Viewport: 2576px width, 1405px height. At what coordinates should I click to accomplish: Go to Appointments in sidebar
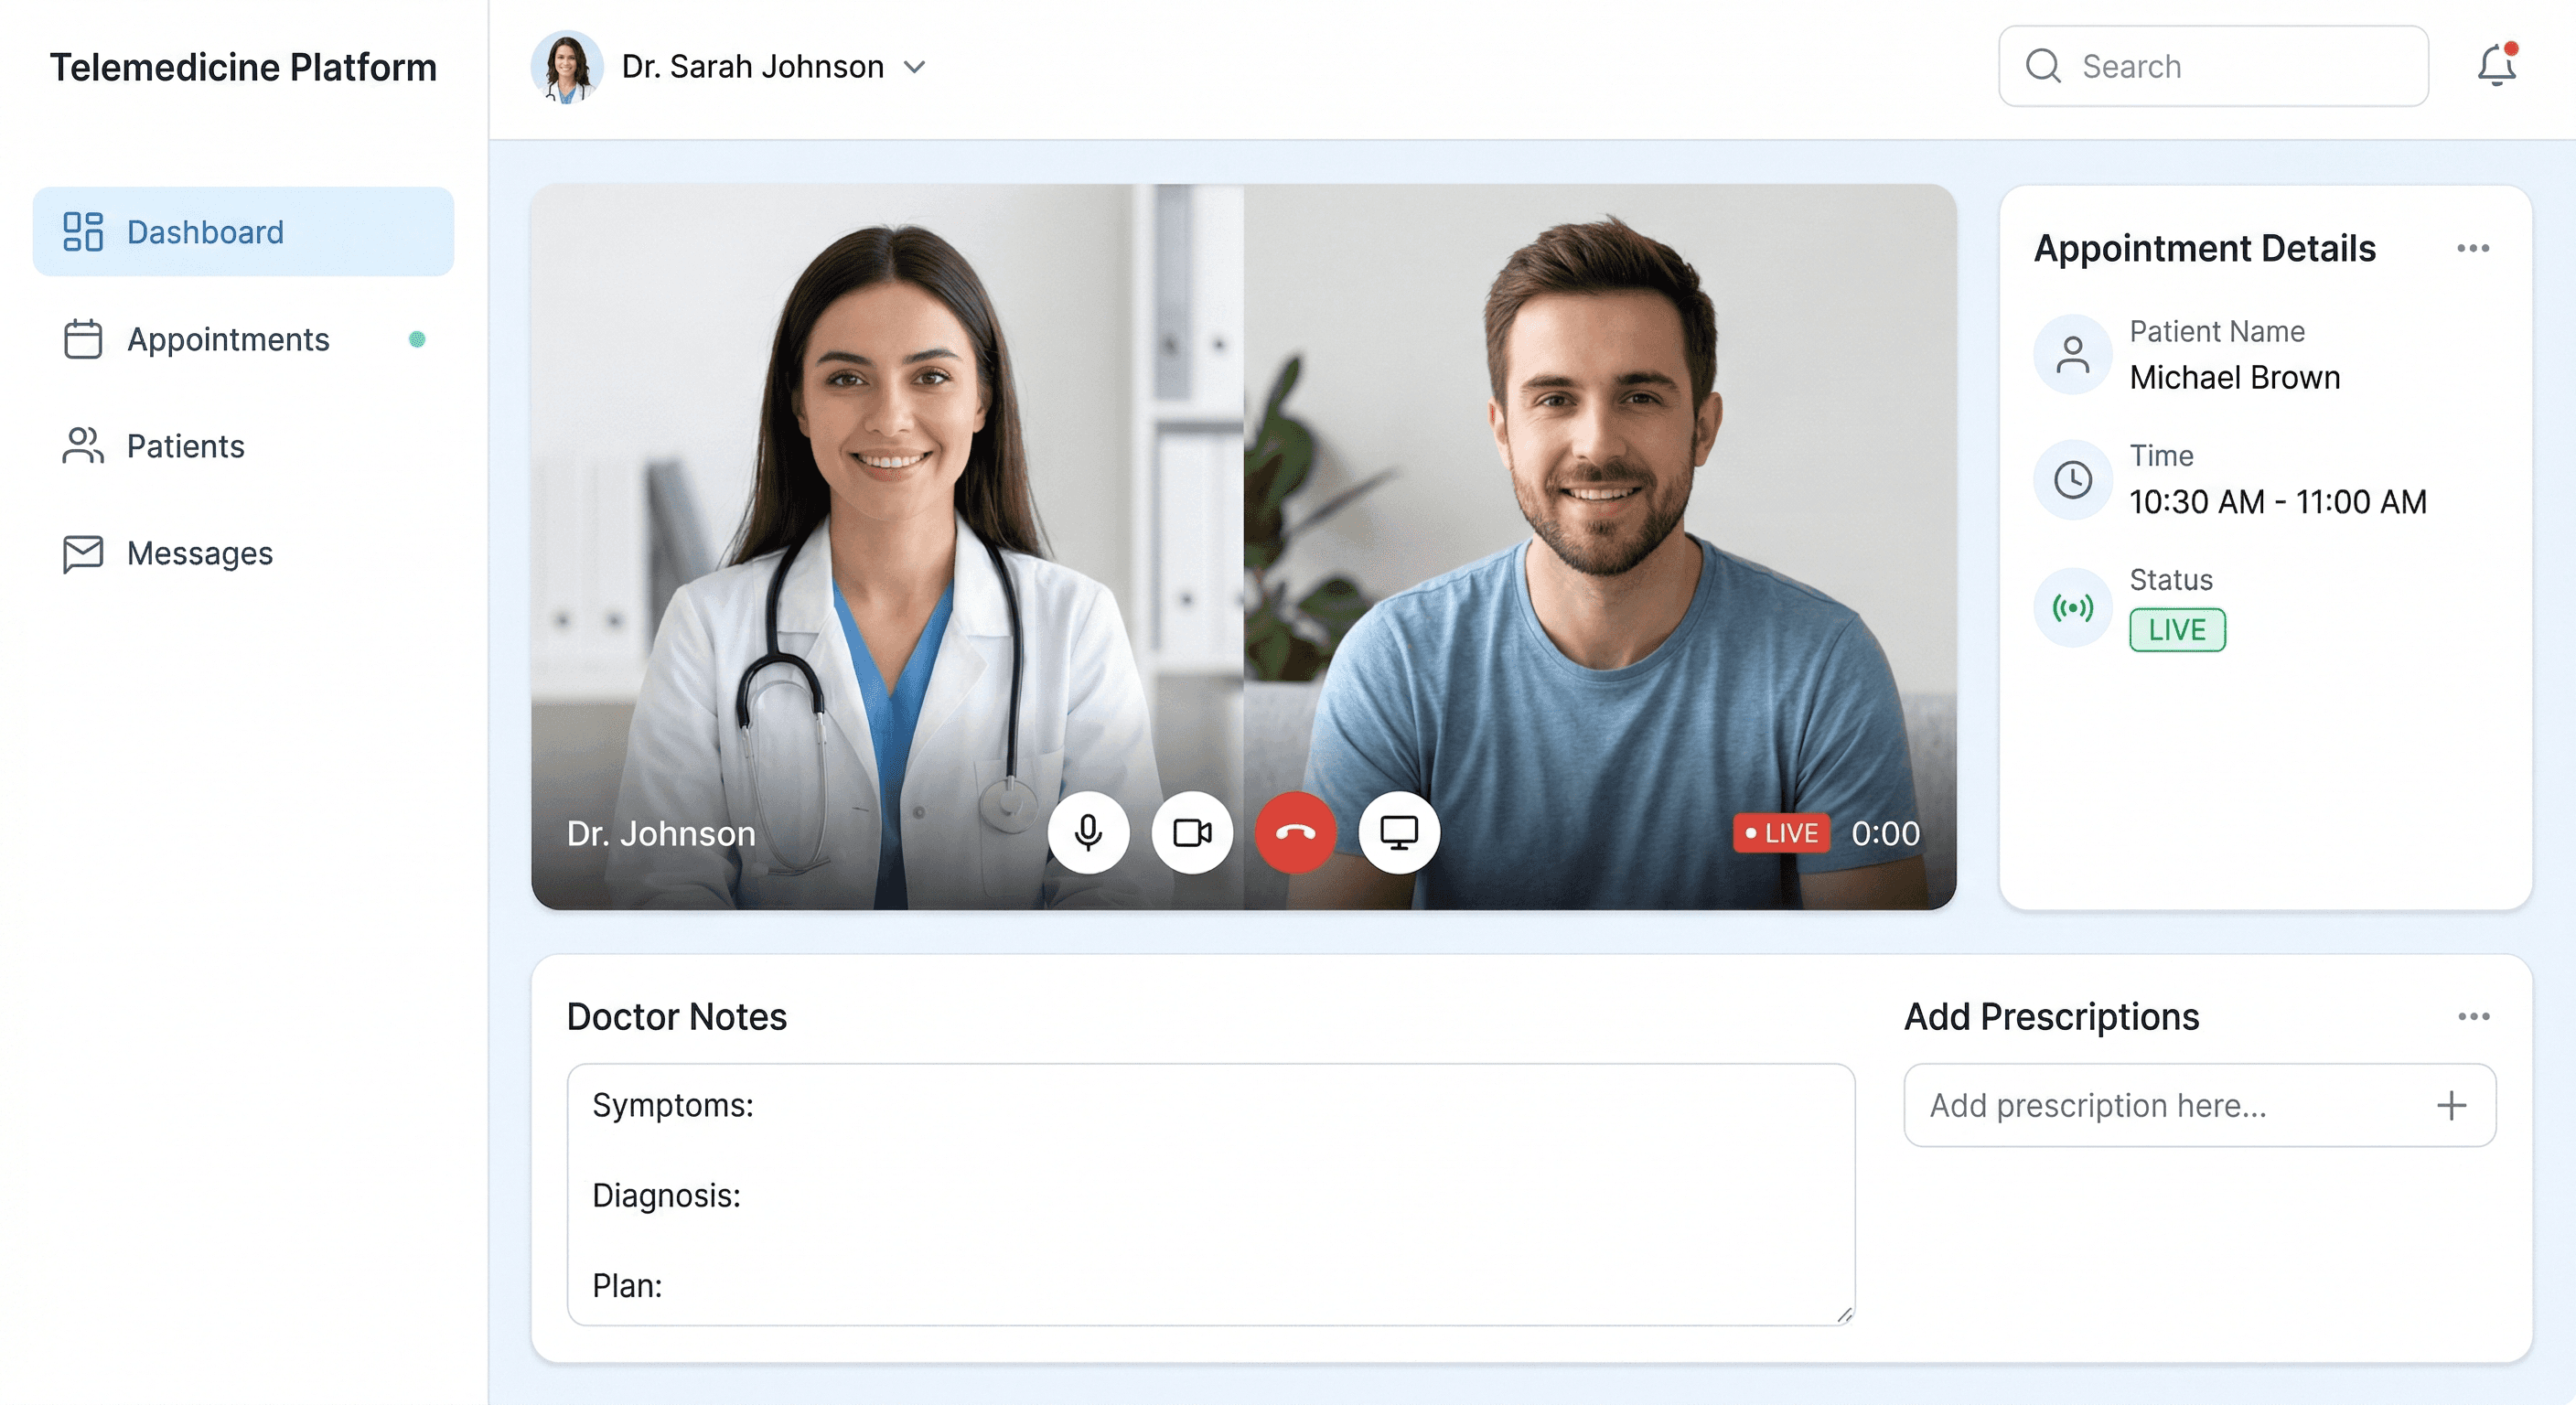[x=228, y=339]
